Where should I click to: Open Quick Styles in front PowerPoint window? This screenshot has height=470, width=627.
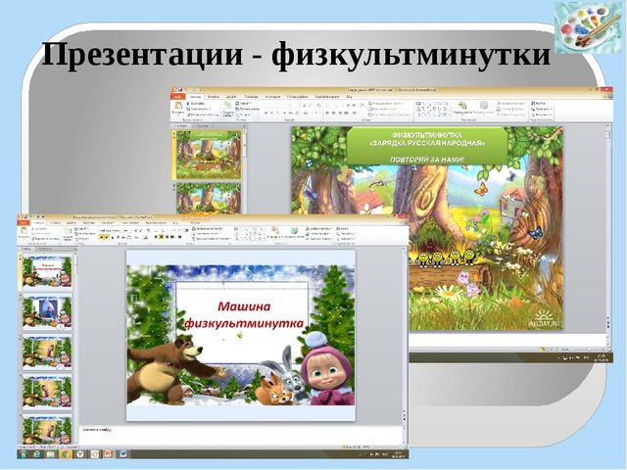click(295, 233)
